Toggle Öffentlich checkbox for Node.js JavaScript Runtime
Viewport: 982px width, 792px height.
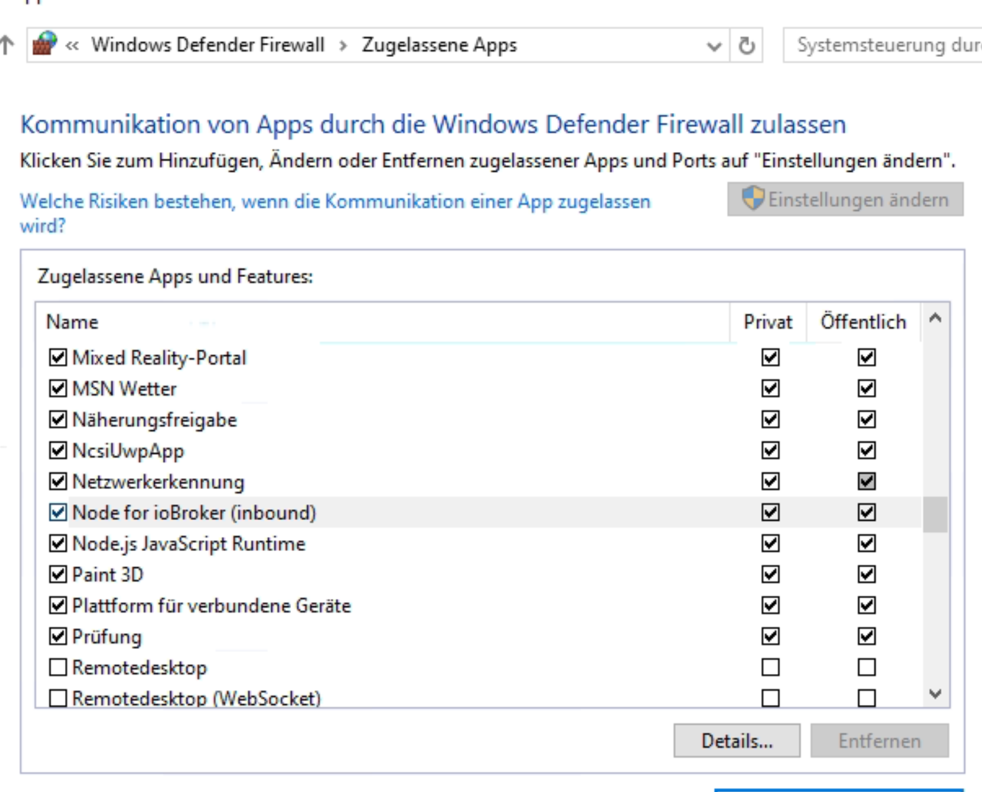coord(867,543)
